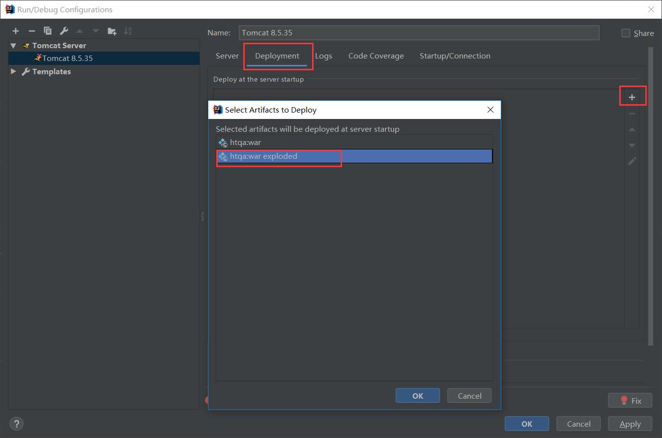
Task: Switch to the Logs tab
Action: [323, 56]
